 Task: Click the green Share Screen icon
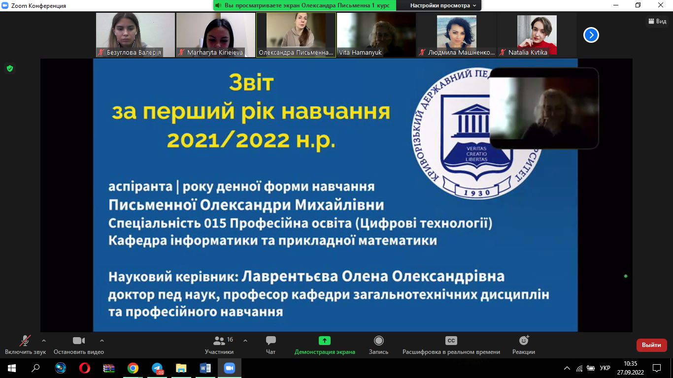click(x=324, y=341)
